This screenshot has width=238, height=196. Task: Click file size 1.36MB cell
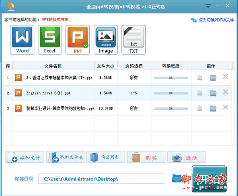pos(106,78)
